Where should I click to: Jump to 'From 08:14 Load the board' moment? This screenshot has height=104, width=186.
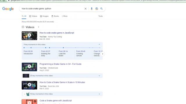click(63, 53)
